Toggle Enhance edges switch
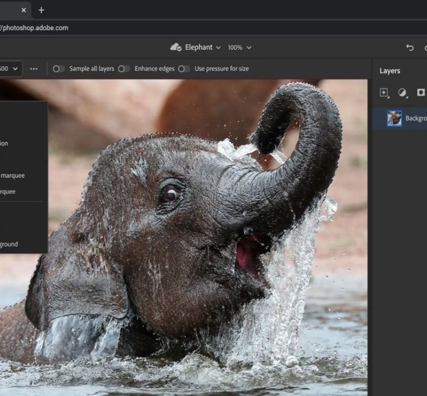427x396 pixels. coord(123,69)
